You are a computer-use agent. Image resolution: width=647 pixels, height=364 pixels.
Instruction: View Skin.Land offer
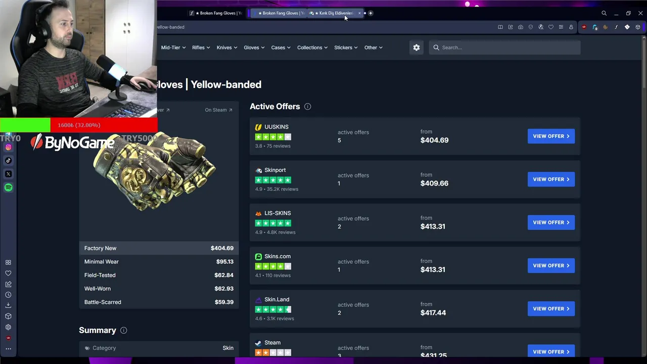[551, 309]
